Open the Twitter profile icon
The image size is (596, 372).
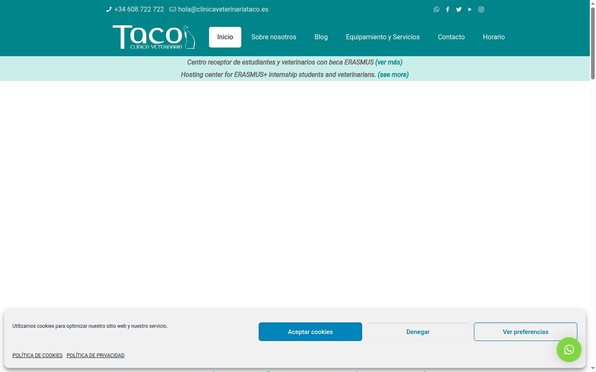click(459, 10)
